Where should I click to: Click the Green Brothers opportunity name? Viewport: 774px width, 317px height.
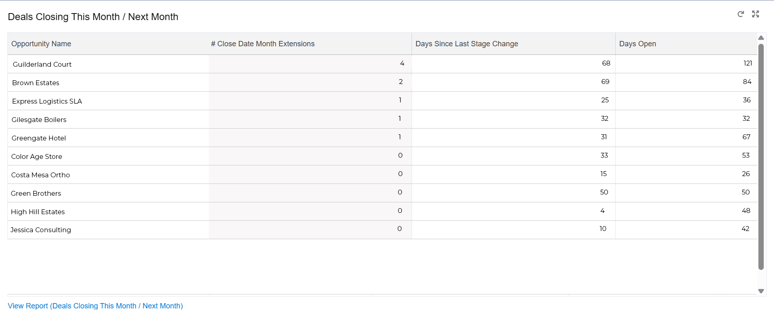pos(36,193)
